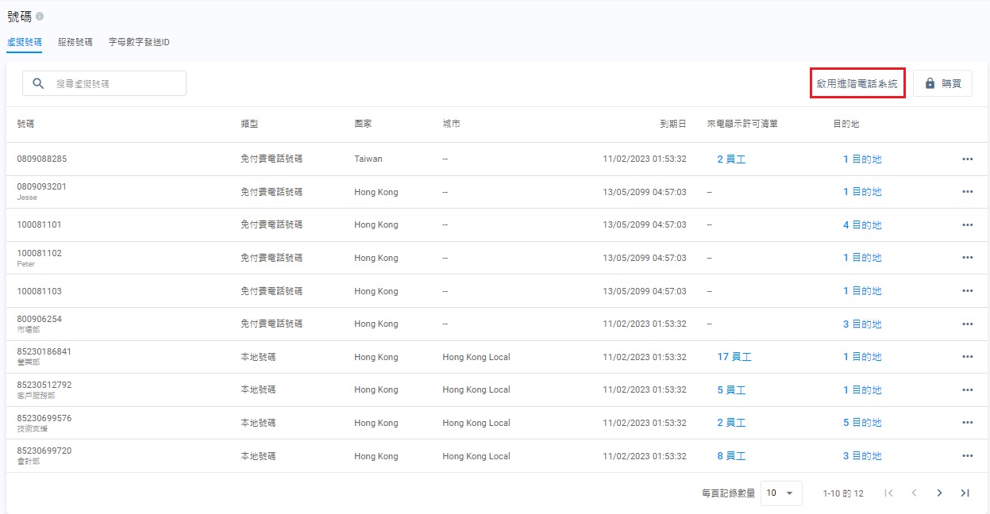
Task: Click the magnifier search icon
Action: (38, 83)
